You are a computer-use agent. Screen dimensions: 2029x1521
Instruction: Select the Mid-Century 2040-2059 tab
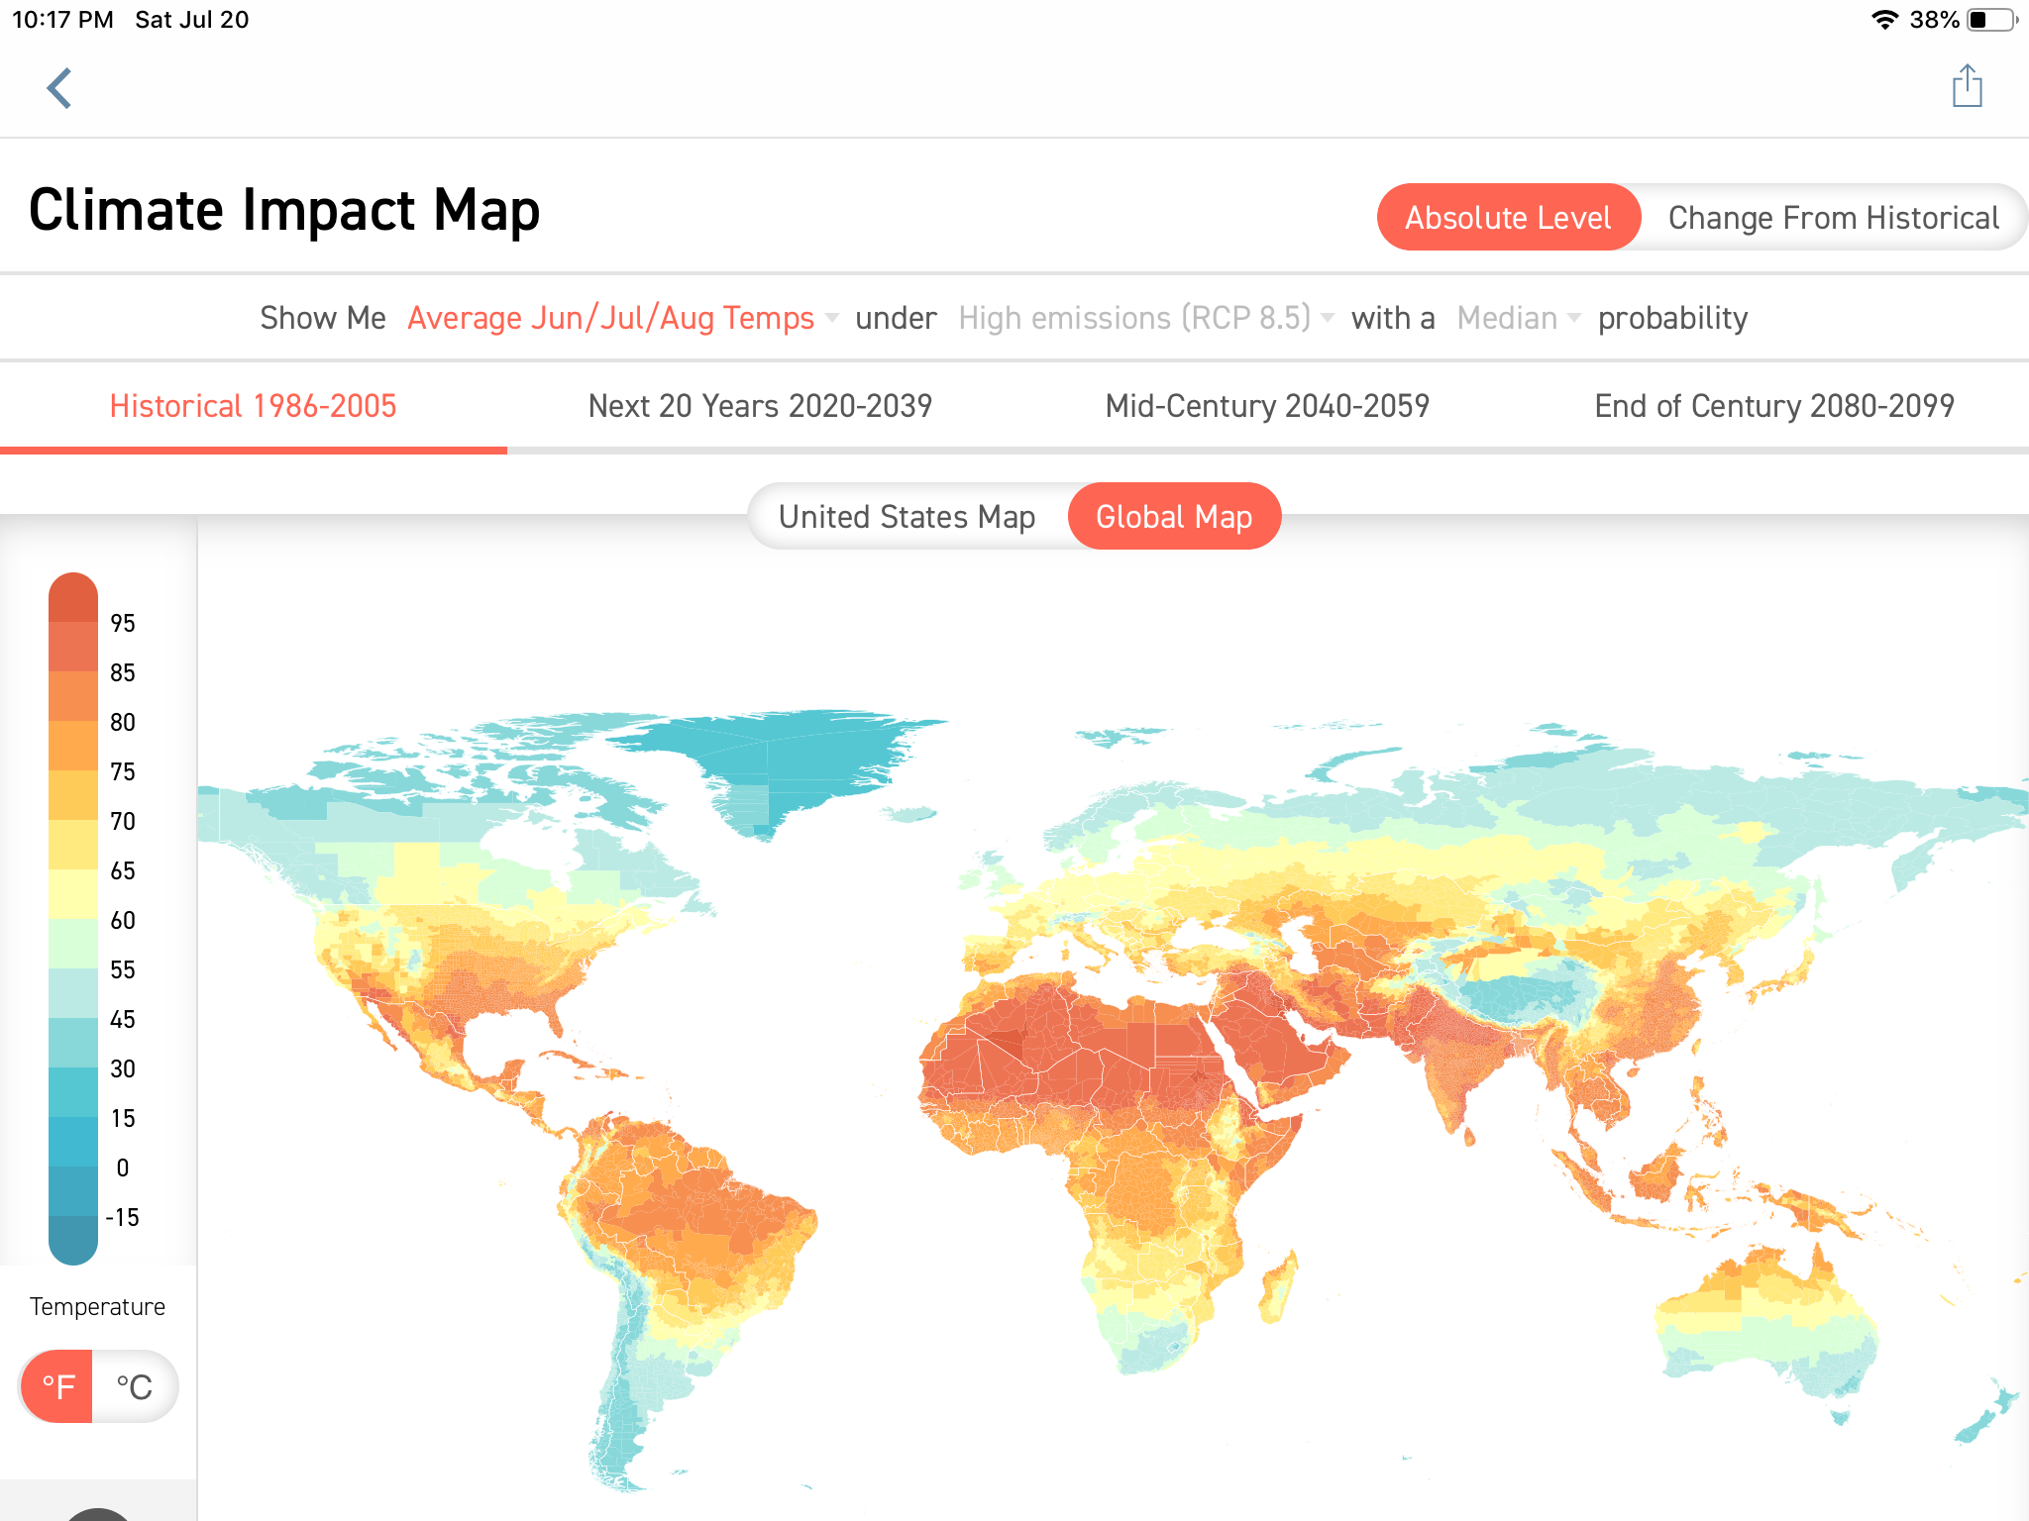(1268, 405)
